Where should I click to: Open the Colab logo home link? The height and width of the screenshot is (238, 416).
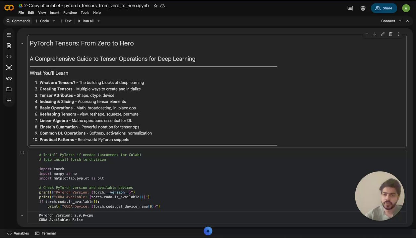(9, 8)
